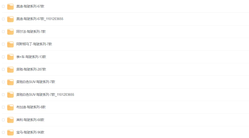Open the 奥迪-驾驶系列-67款 folder name link
Screen dimensions: 249x138
click(x=30, y=6)
